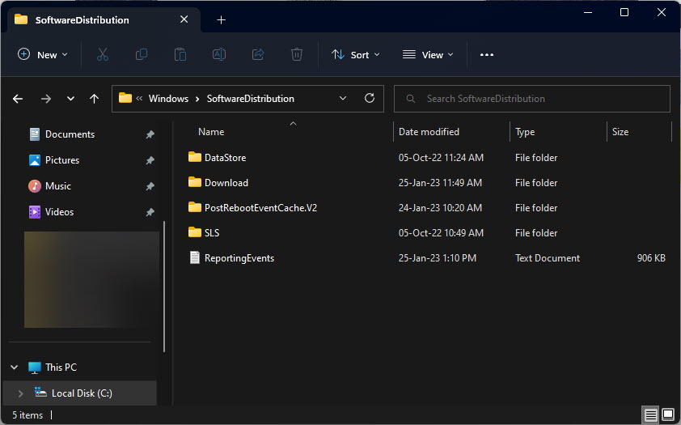681x425 pixels.
Task: Click the Rename icon in toolbar
Action: coord(219,55)
